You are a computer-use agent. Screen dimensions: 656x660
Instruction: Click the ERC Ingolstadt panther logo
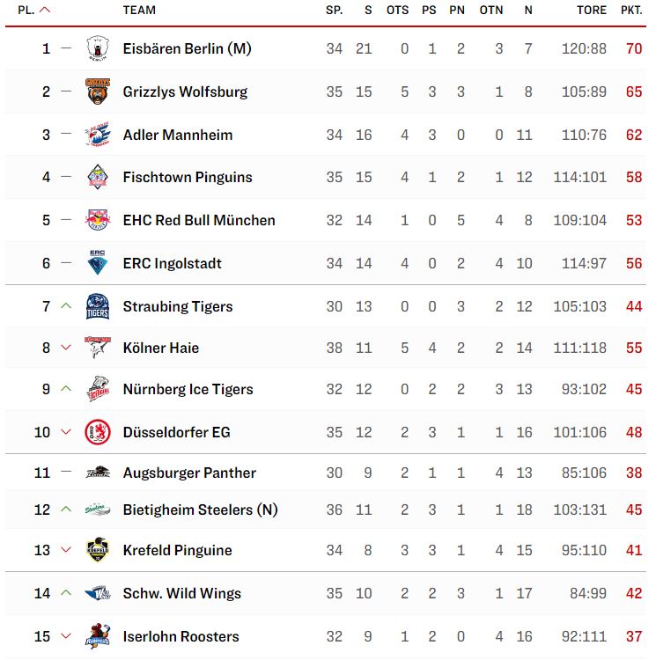(98, 262)
